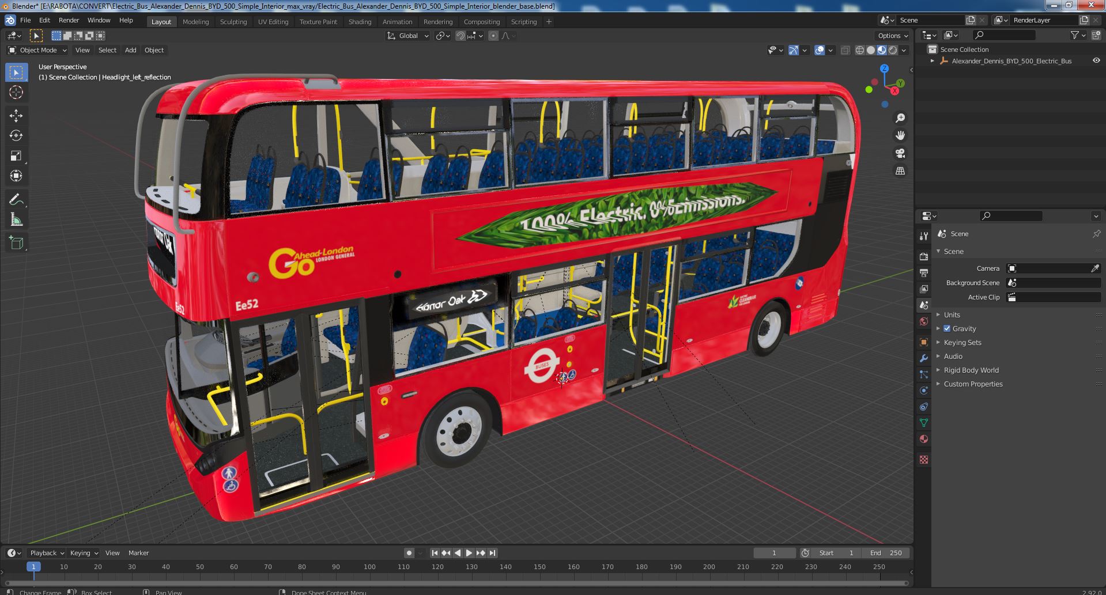
Task: Expand the Rigid Body World panel
Action: click(971, 370)
